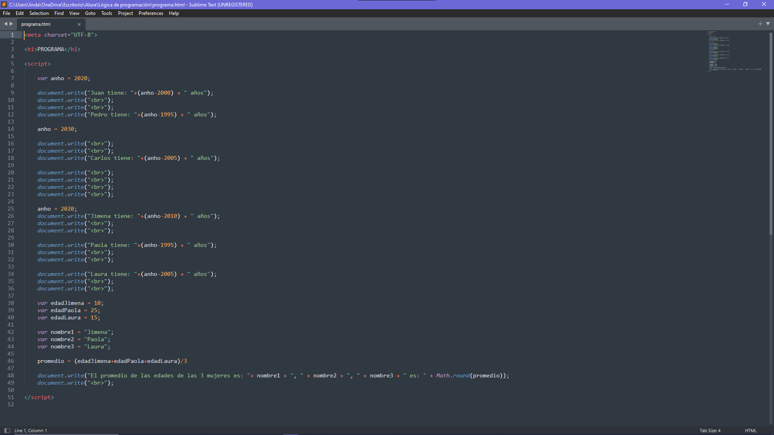The image size is (774, 435).
Task: Restore down the Sublime Text window
Action: pos(745,4)
